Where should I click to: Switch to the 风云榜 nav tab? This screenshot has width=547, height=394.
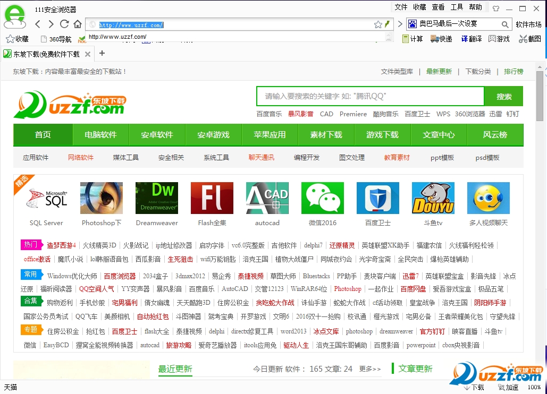[x=495, y=135]
